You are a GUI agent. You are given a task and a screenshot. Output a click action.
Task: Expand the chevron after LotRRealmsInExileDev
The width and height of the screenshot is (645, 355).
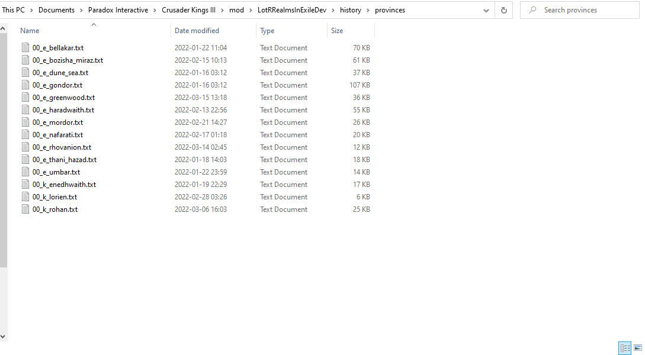pos(333,10)
